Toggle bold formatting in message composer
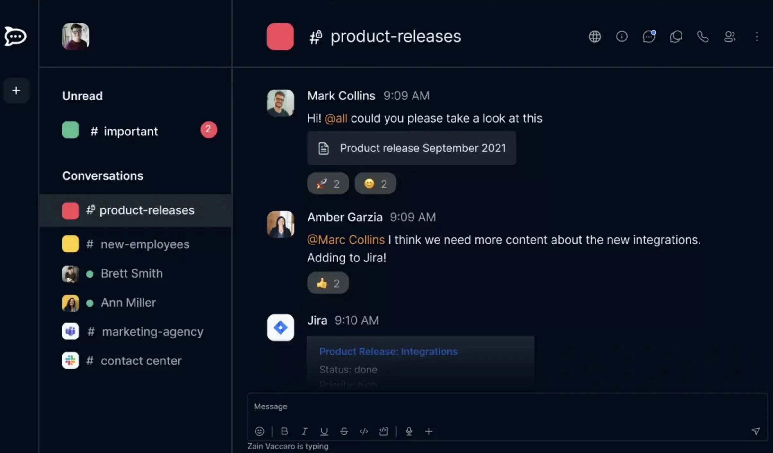Image resolution: width=773 pixels, height=453 pixels. pos(284,431)
